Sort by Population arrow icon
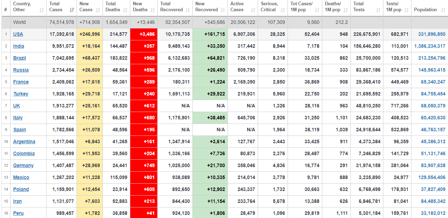This screenshot has height=218, width=448. click(x=443, y=10)
